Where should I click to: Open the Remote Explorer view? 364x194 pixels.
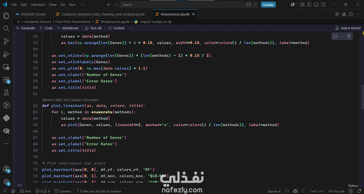[6, 67]
